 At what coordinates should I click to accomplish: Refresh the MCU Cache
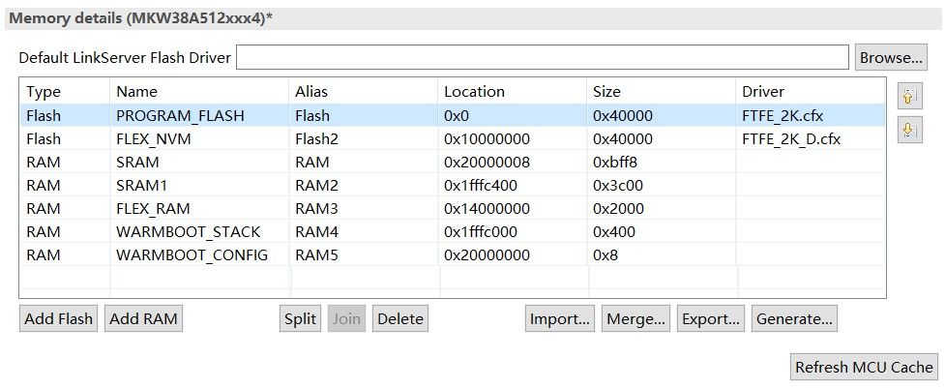pos(864,367)
